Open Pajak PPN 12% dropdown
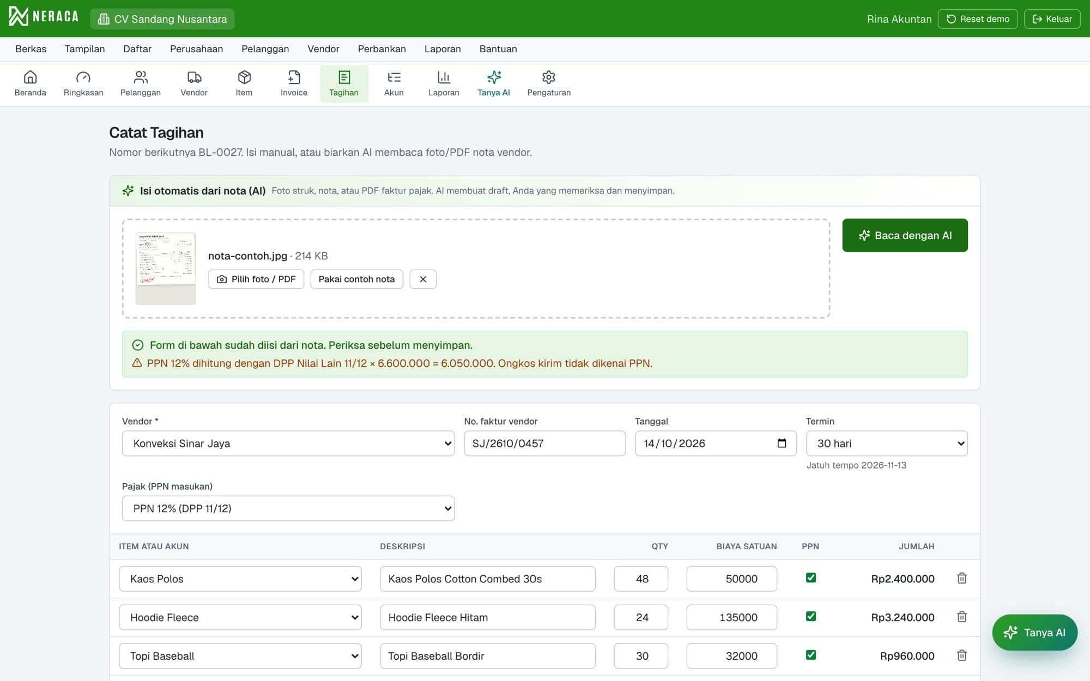 click(x=288, y=508)
